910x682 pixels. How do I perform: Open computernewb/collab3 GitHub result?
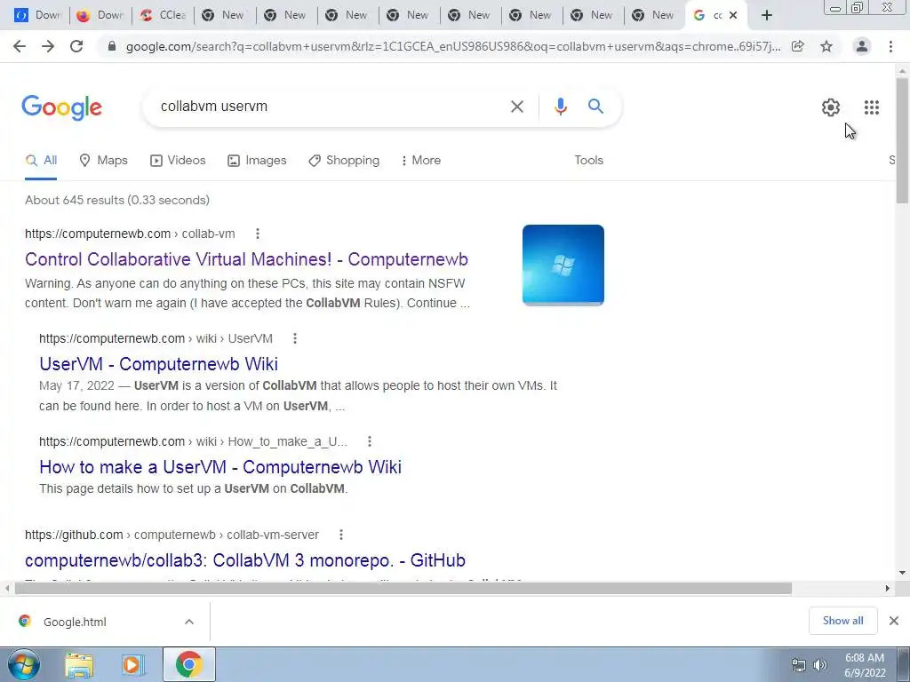pos(245,560)
